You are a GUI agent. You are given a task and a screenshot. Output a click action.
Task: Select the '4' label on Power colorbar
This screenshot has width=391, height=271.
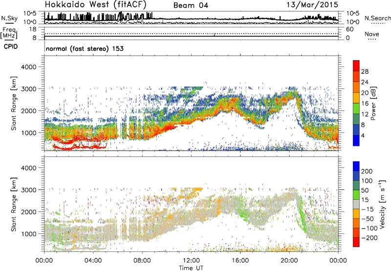click(363, 135)
